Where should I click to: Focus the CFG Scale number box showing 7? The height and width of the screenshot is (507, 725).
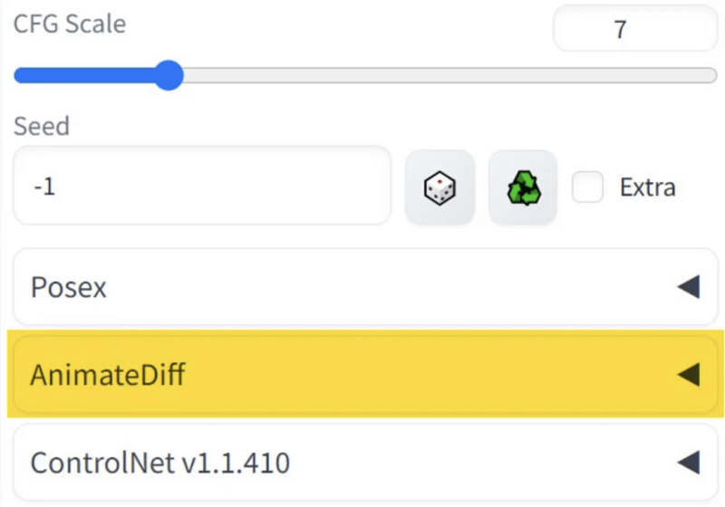point(620,30)
